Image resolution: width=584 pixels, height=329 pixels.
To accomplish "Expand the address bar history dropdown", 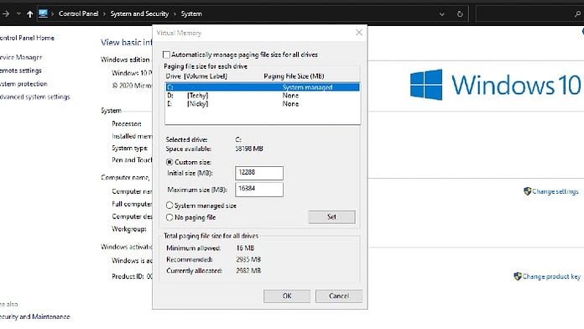I will [441, 14].
